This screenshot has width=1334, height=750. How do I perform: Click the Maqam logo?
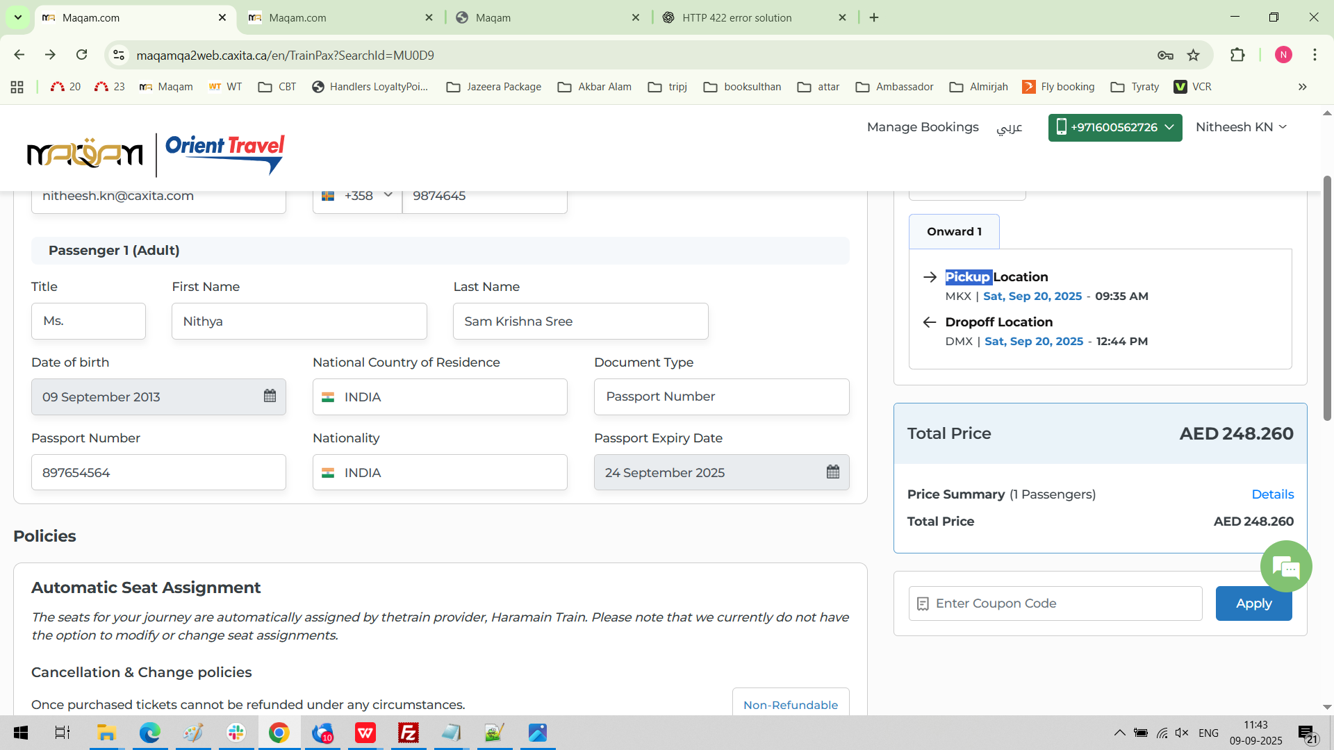tap(85, 153)
